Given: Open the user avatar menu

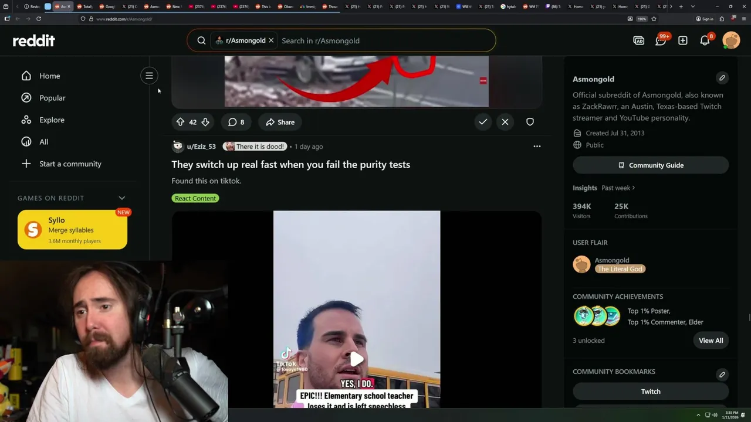Looking at the screenshot, I should [x=731, y=40].
